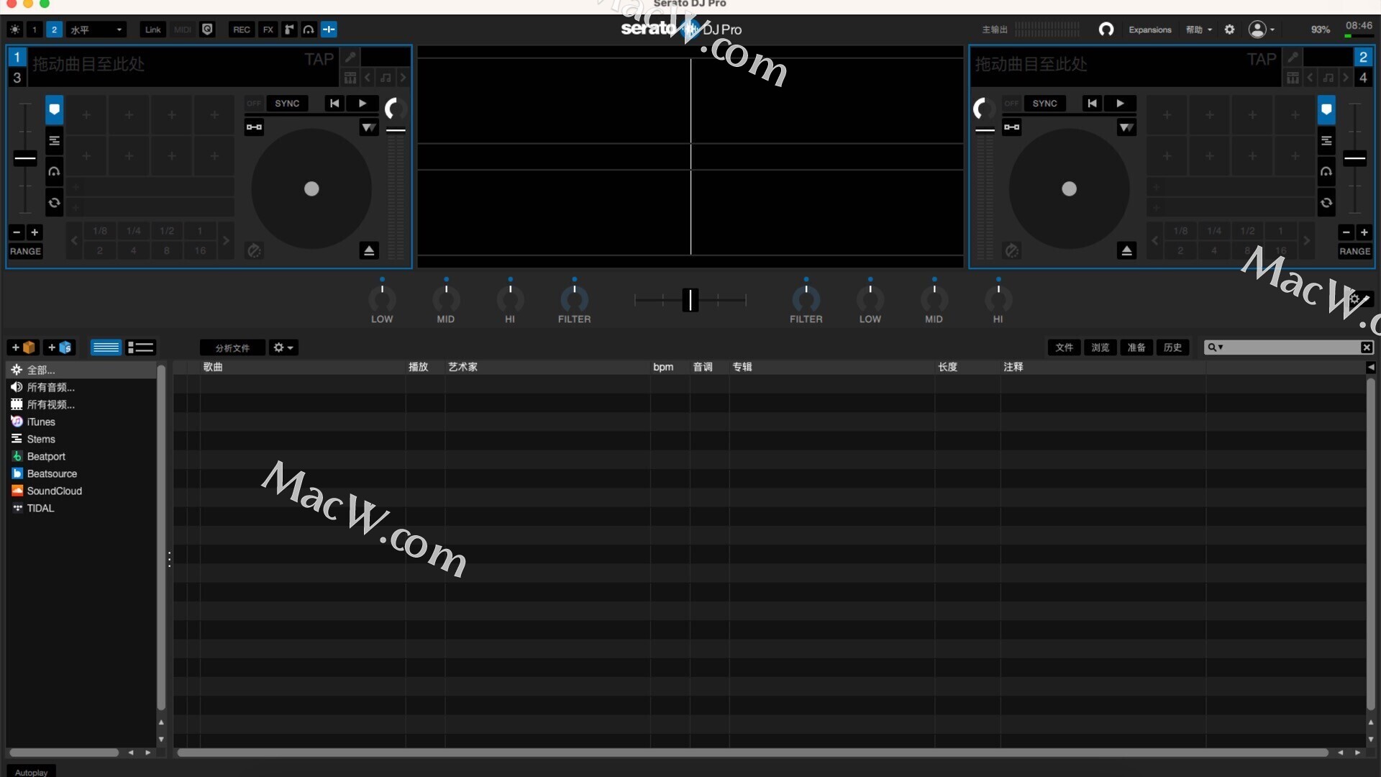Screen dimensions: 1381x777
Task: Toggle the Link button
Action: (x=152, y=29)
